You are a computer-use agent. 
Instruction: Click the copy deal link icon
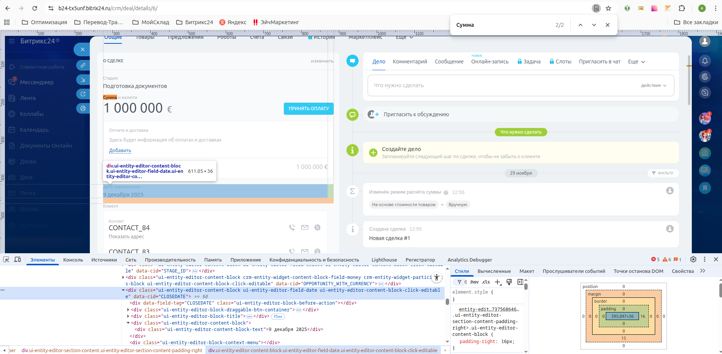[x=83, y=65]
